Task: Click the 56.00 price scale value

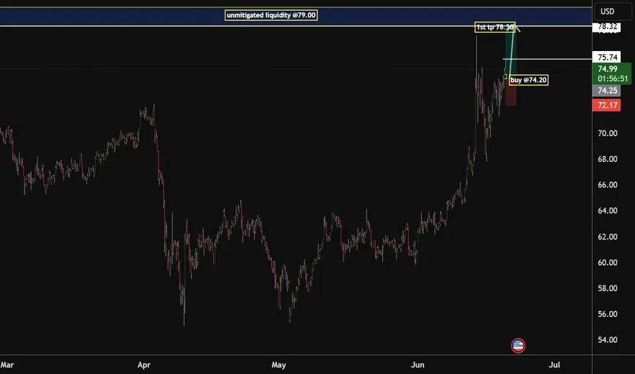Action: pos(608,314)
